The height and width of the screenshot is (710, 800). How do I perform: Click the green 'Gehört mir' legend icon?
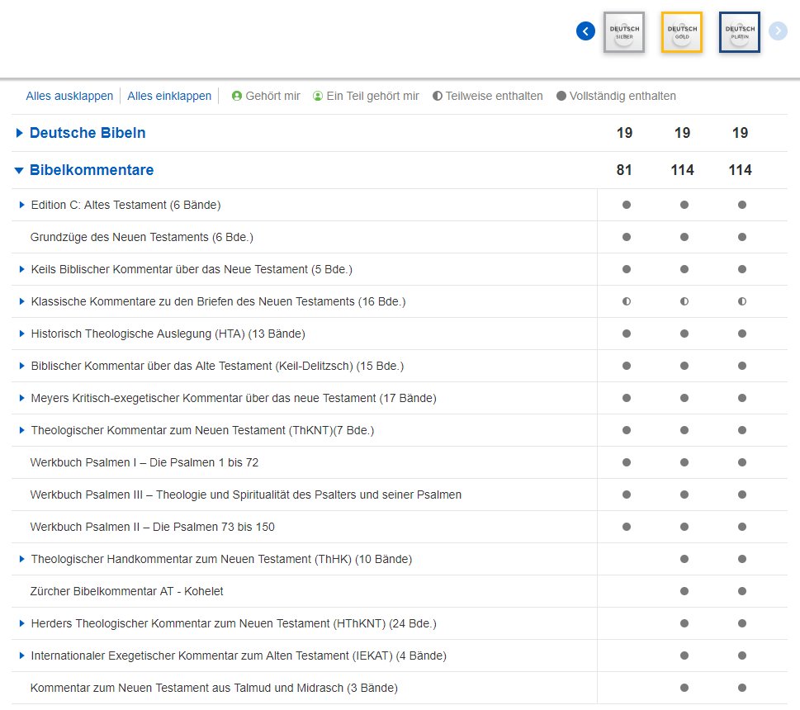click(236, 96)
